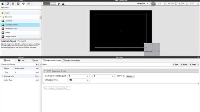This screenshot has width=200, height=112.
Task: Select the Accelerate Toward behavior
Action: point(20,25)
